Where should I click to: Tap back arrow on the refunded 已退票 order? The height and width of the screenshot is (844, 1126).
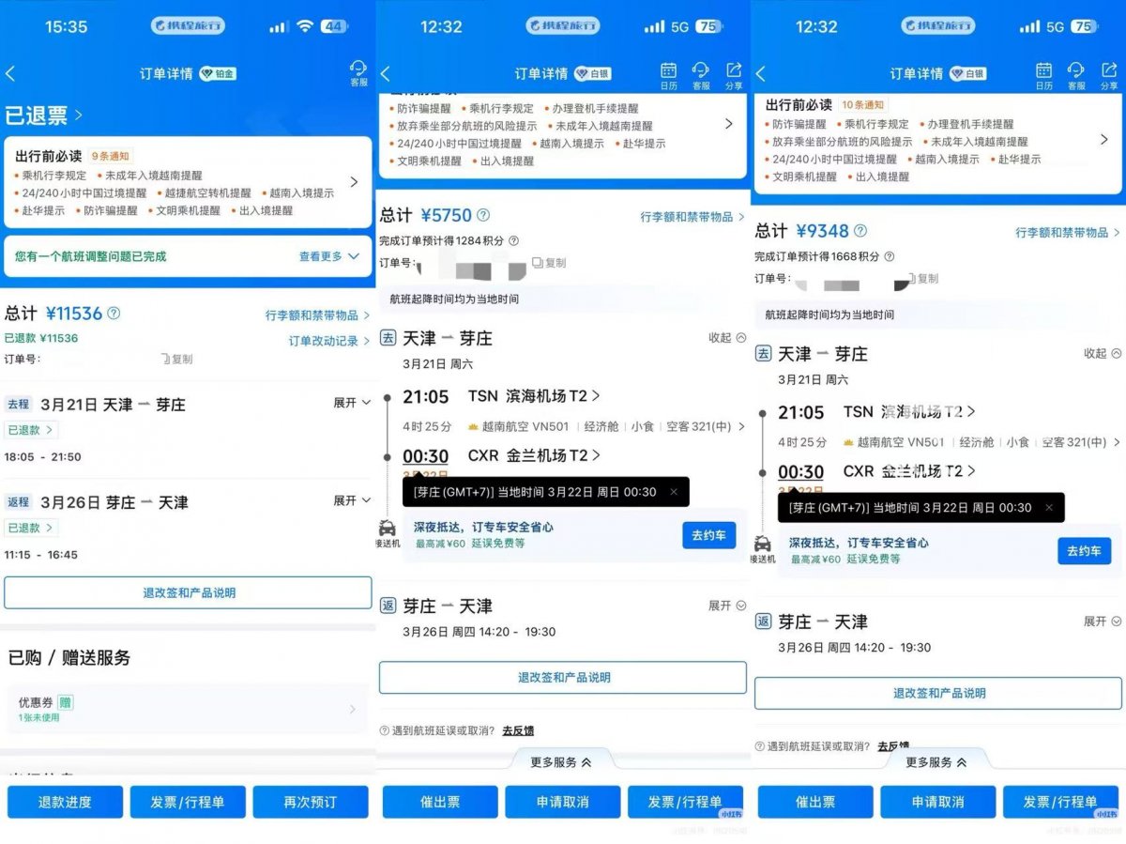11,74
